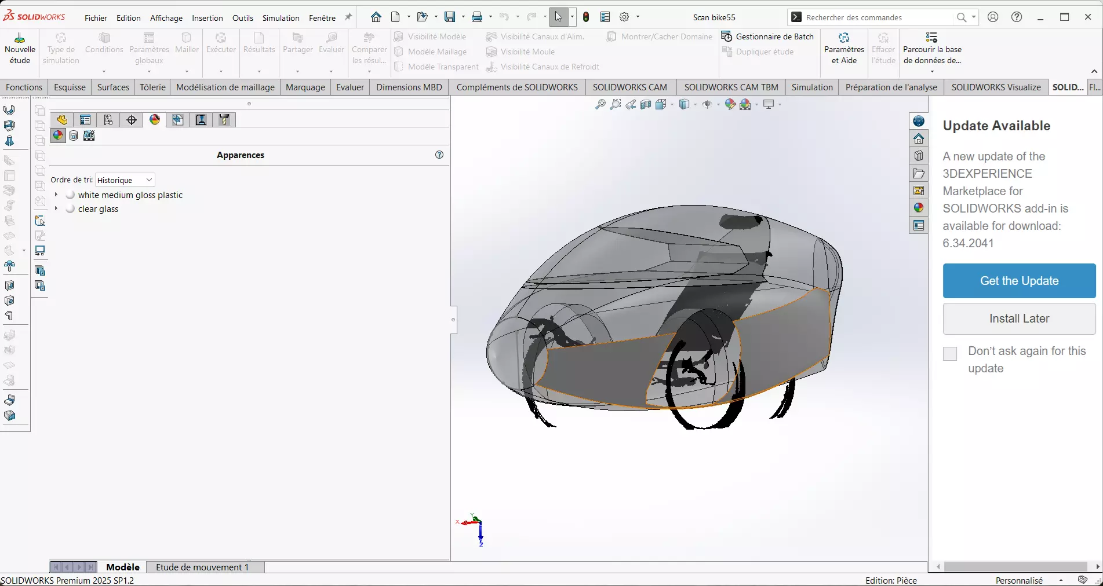This screenshot has height=586, width=1103.
Task: Show decals via the cylinder decal icon
Action: coord(74,136)
